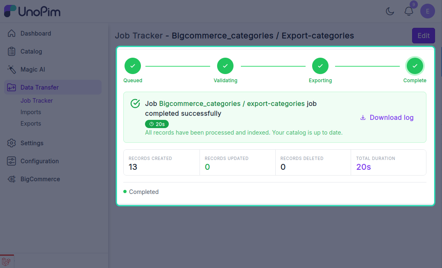Image resolution: width=442 pixels, height=268 pixels.
Task: Go to Job Tracker submenu
Action: click(36, 101)
